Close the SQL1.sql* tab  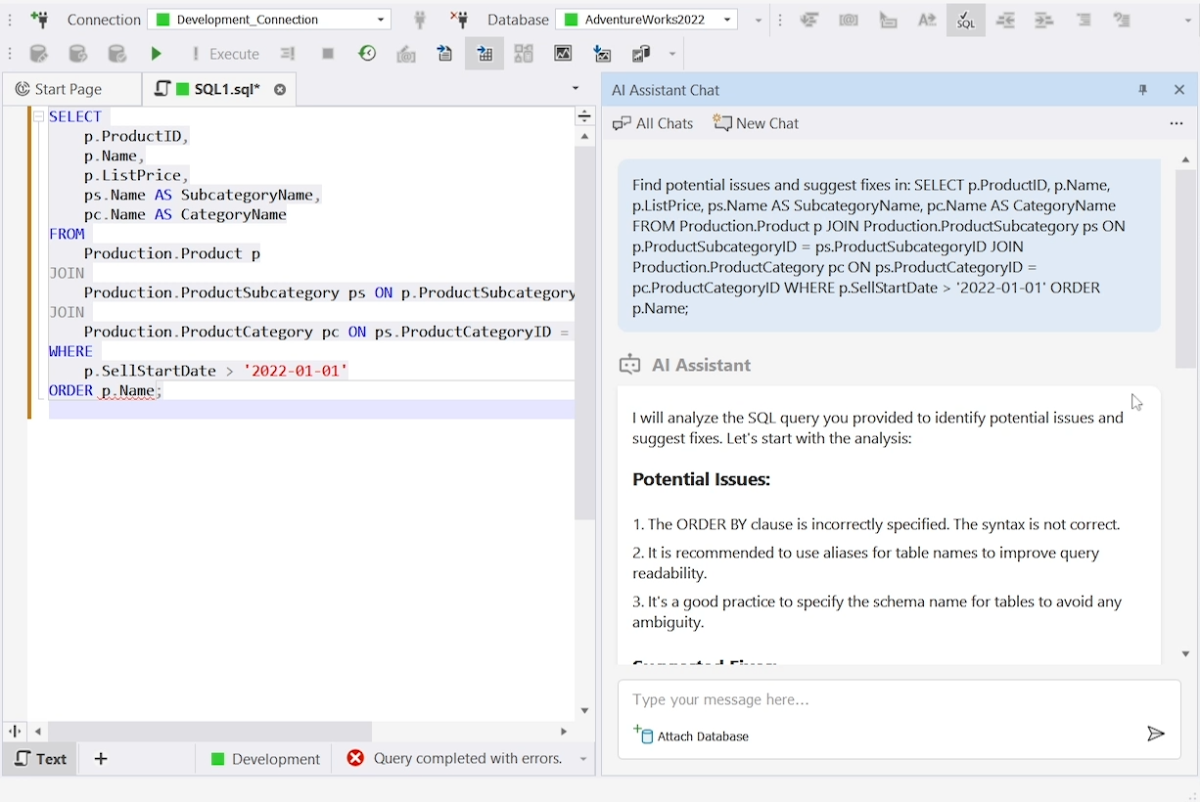(x=280, y=89)
